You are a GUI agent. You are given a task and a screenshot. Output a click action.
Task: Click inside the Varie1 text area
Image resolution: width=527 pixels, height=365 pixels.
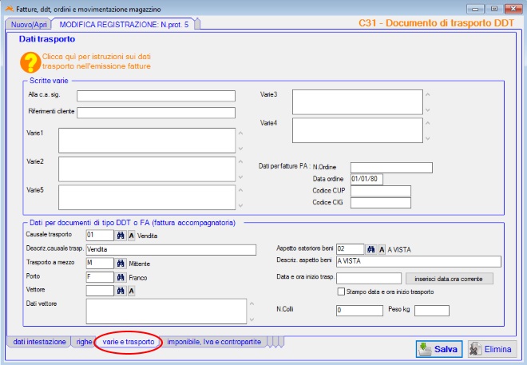[x=147, y=141]
